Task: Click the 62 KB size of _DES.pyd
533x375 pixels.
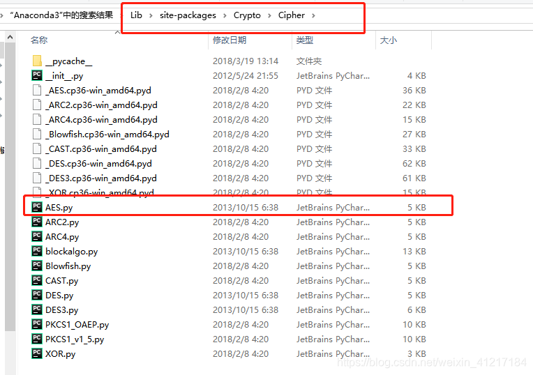Action: tap(414, 163)
